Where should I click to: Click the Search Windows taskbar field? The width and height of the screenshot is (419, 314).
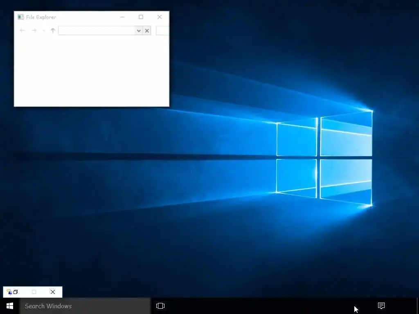[85, 306]
